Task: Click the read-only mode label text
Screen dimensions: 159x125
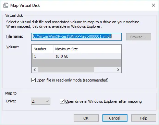Action: [x=72, y=80]
